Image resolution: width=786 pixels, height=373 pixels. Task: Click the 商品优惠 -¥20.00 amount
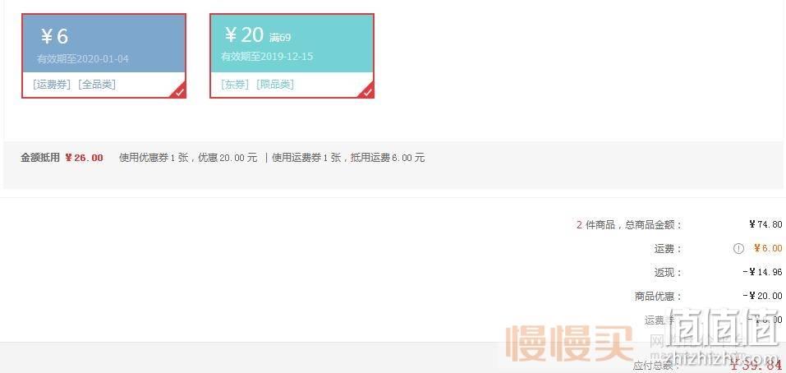762,297
